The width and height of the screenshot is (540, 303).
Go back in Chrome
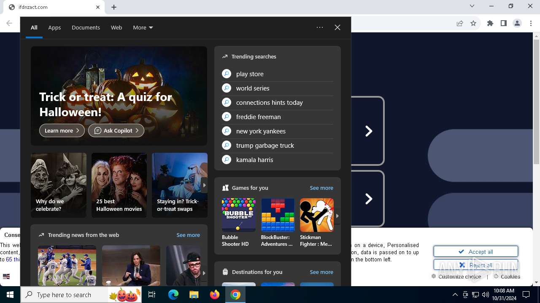coord(9,23)
